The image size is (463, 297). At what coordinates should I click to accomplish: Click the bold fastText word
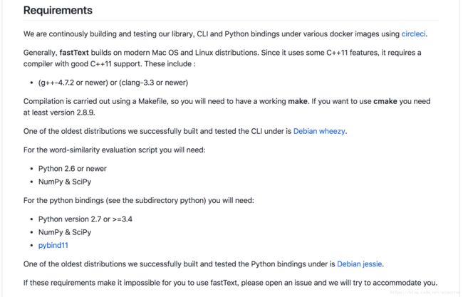[74, 53]
